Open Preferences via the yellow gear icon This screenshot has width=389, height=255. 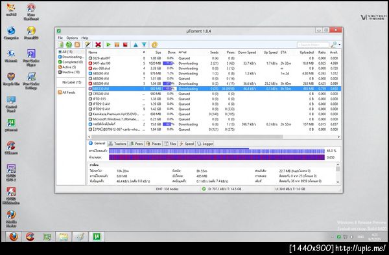(x=154, y=45)
